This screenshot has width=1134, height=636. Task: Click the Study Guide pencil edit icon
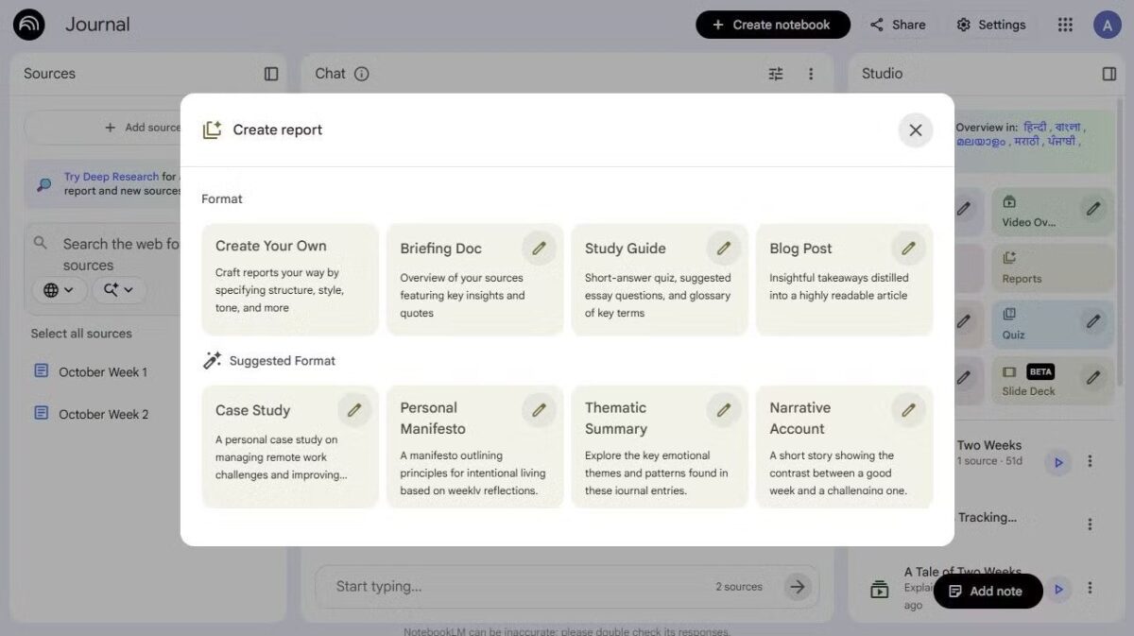click(x=723, y=249)
